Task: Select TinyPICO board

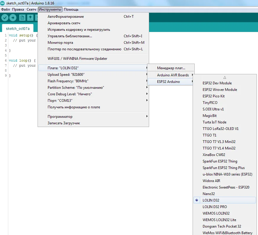Action: point(225,103)
